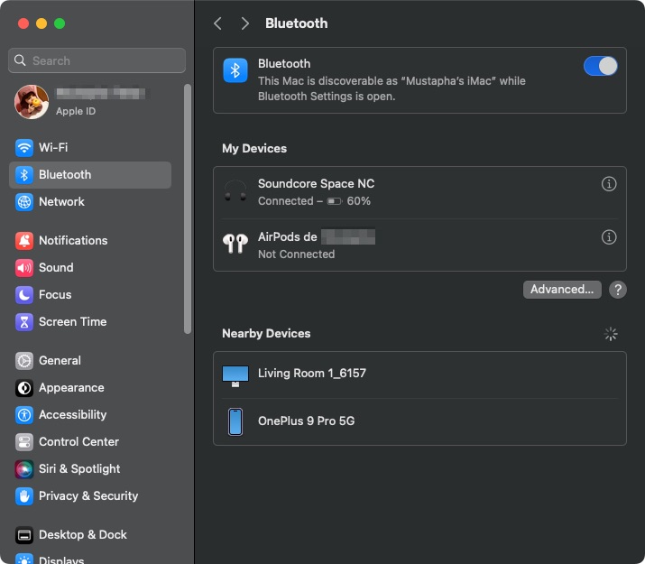Screen dimensions: 645x564
Task: Select Screen Time in sidebar
Action: [x=90, y=321]
